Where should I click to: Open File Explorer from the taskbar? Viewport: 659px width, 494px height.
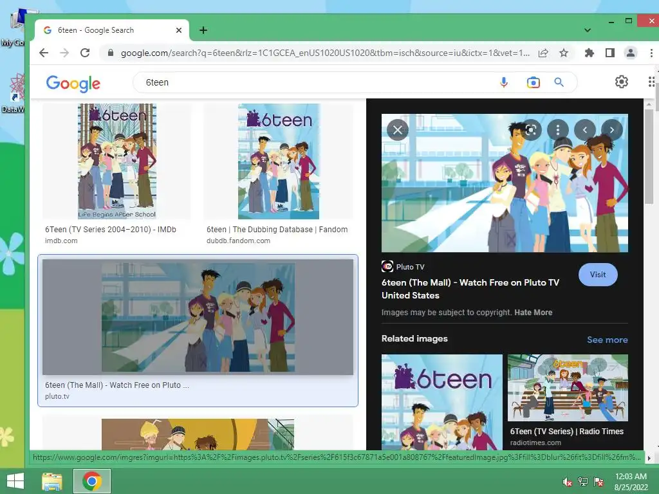click(x=52, y=481)
